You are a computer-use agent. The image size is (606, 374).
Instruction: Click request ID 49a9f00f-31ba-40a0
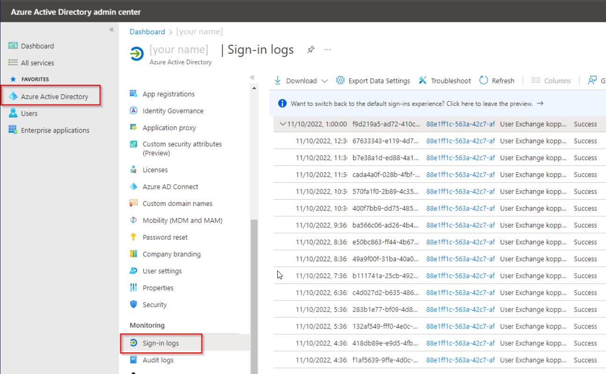(x=385, y=259)
